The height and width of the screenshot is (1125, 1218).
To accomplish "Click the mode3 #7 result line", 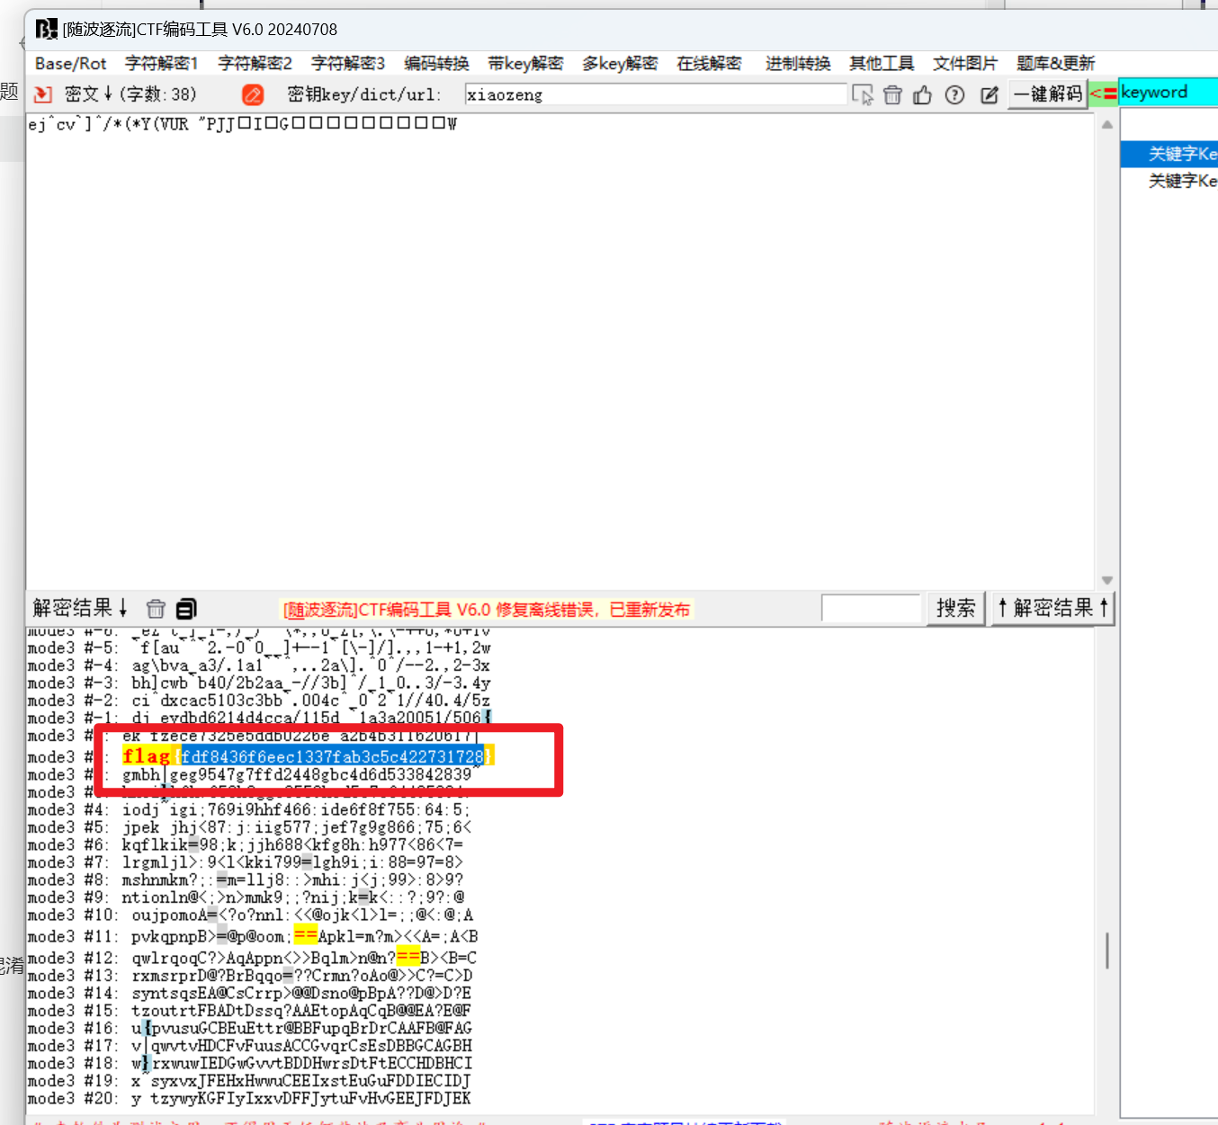I will 246,862.
